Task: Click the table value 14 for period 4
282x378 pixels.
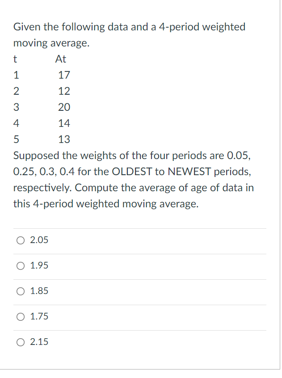Action: pyautogui.click(x=64, y=123)
